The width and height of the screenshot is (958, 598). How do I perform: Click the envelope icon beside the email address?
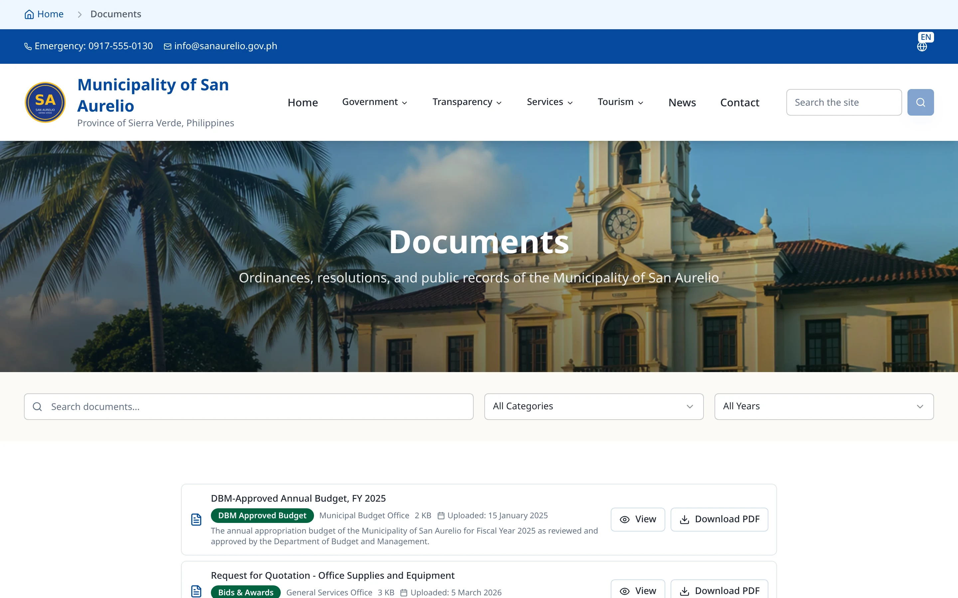(167, 47)
